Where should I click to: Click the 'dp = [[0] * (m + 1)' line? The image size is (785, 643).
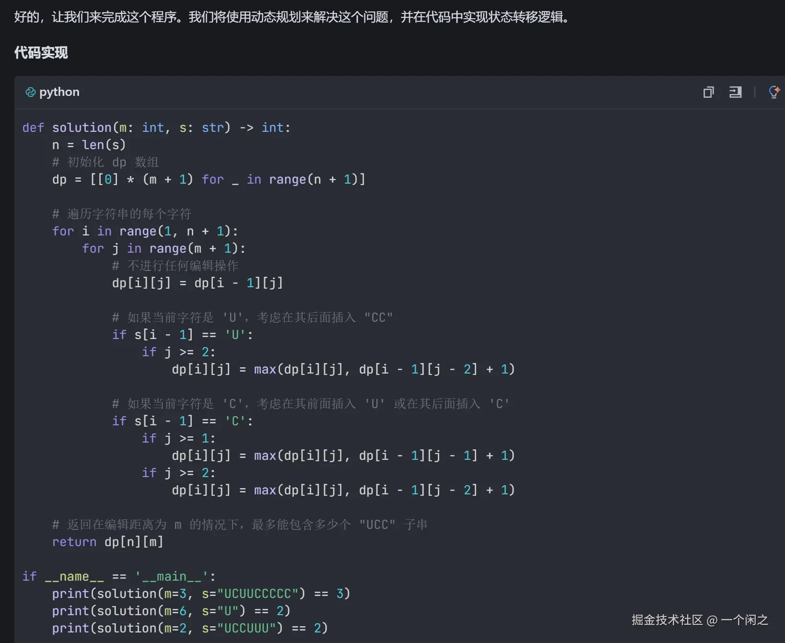pyautogui.click(x=209, y=179)
